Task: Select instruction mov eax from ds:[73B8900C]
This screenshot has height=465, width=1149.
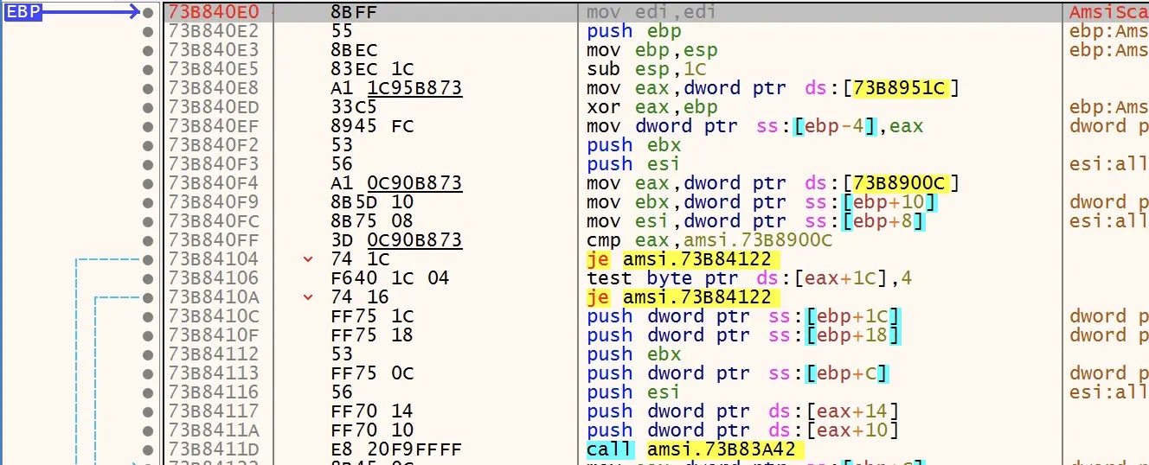Action: coord(773,183)
